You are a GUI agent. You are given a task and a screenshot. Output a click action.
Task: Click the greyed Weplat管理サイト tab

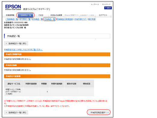click(72, 15)
